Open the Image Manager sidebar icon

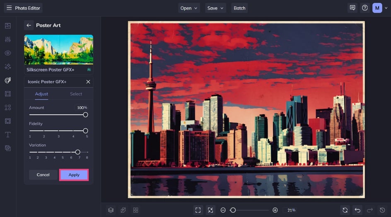tap(8, 26)
